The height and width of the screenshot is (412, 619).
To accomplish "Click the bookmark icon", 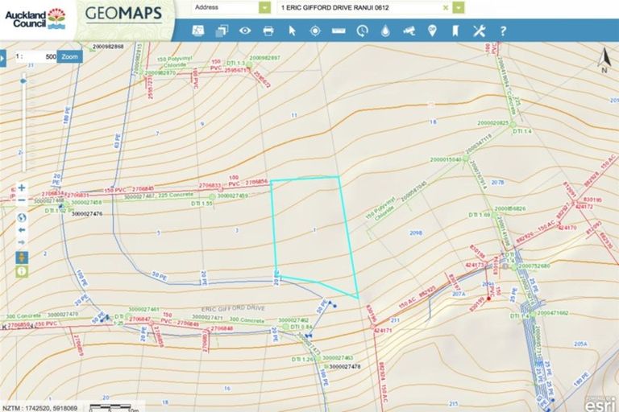I will click(455, 31).
